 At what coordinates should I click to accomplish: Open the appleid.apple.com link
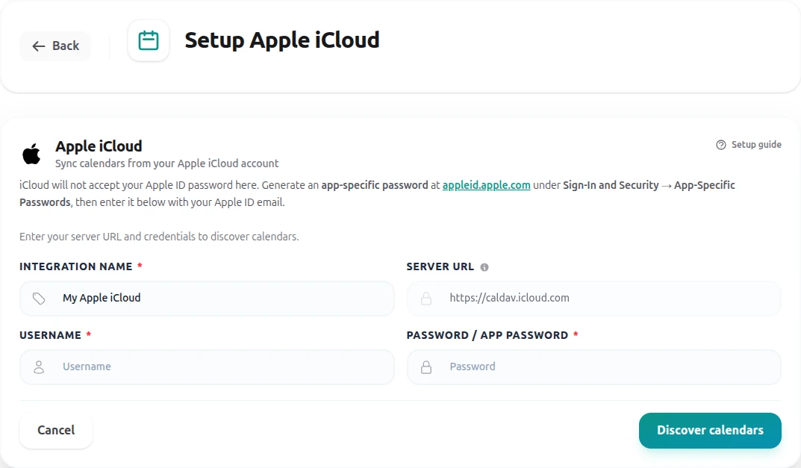click(486, 185)
